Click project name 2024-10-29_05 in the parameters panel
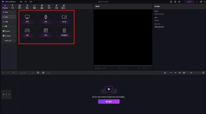The image size is (206, 114). point(159,14)
